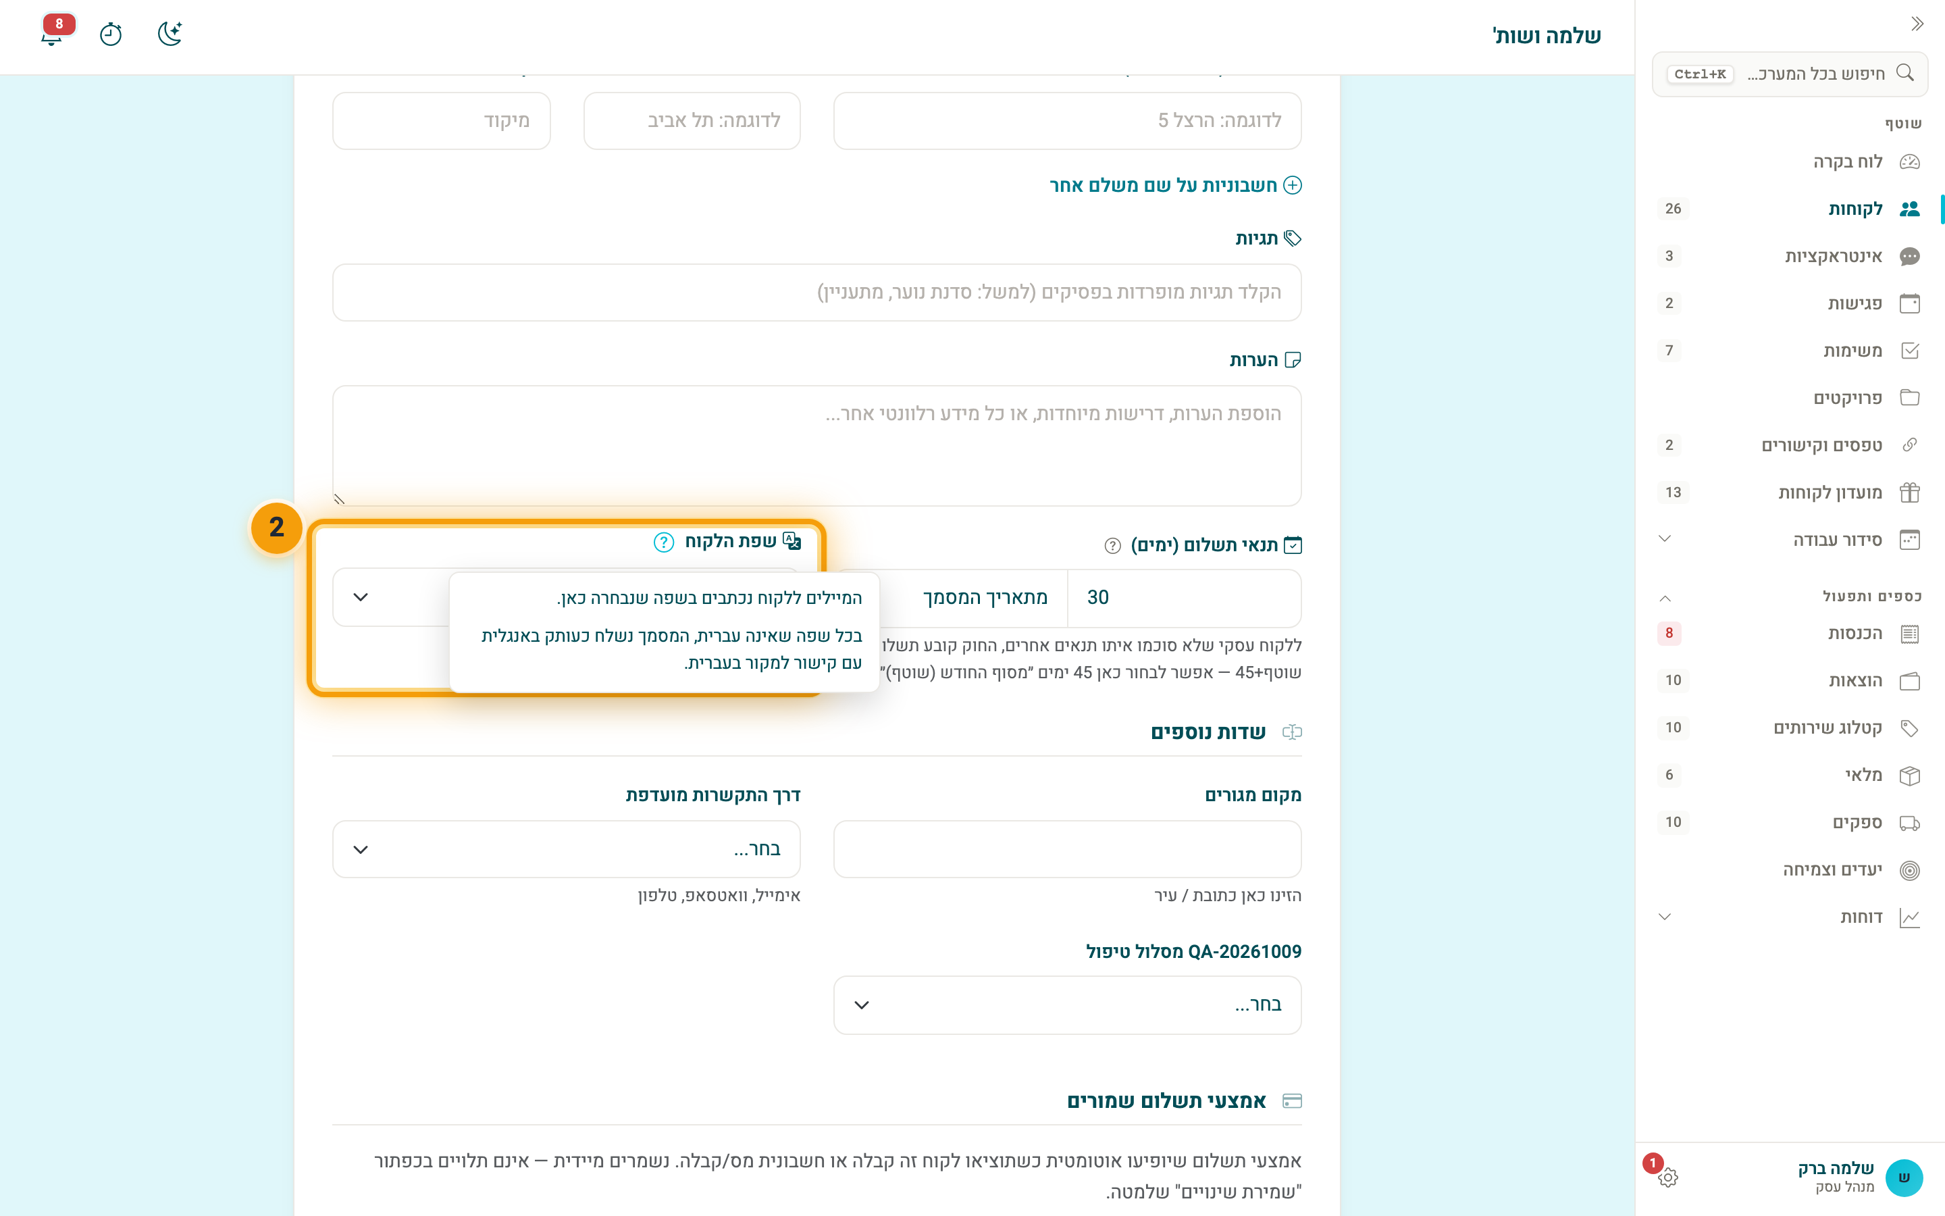Go to משימות in the sidebar
Screen dimensions: 1945x1216
tap(1790, 351)
